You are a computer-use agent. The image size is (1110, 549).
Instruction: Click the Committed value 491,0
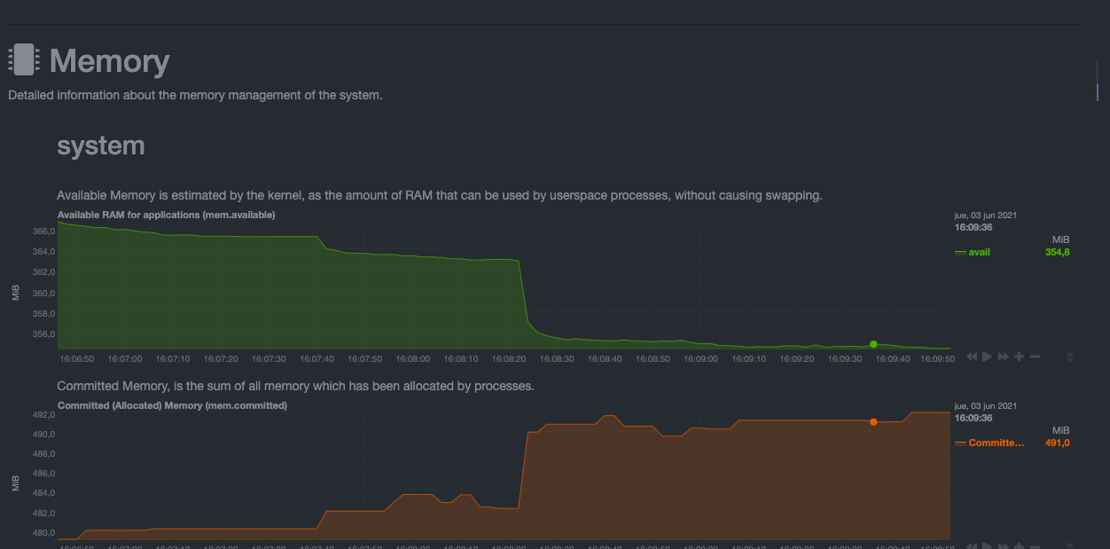[1057, 443]
